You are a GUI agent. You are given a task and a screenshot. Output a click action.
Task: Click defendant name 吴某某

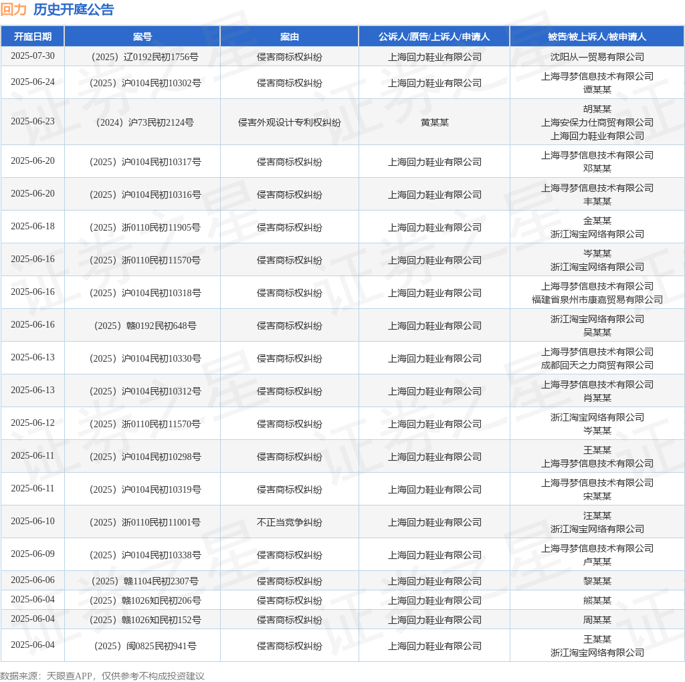click(x=597, y=332)
